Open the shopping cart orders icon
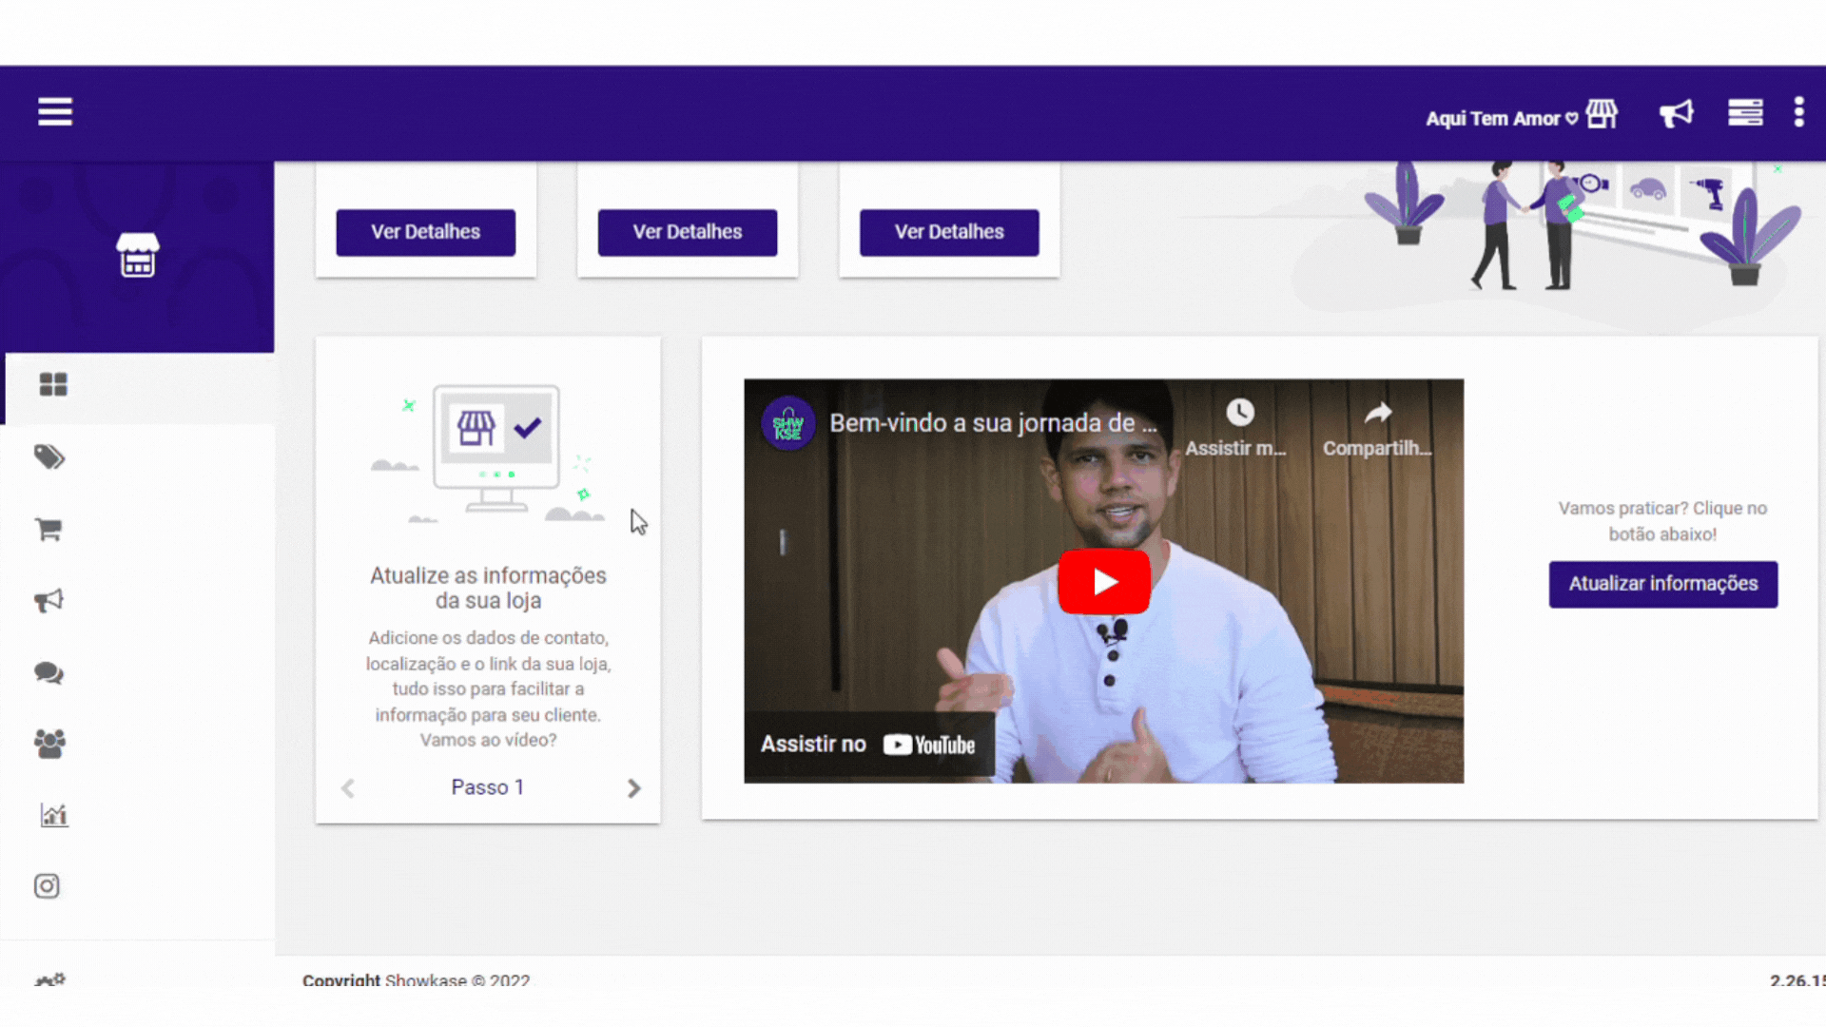 49,529
